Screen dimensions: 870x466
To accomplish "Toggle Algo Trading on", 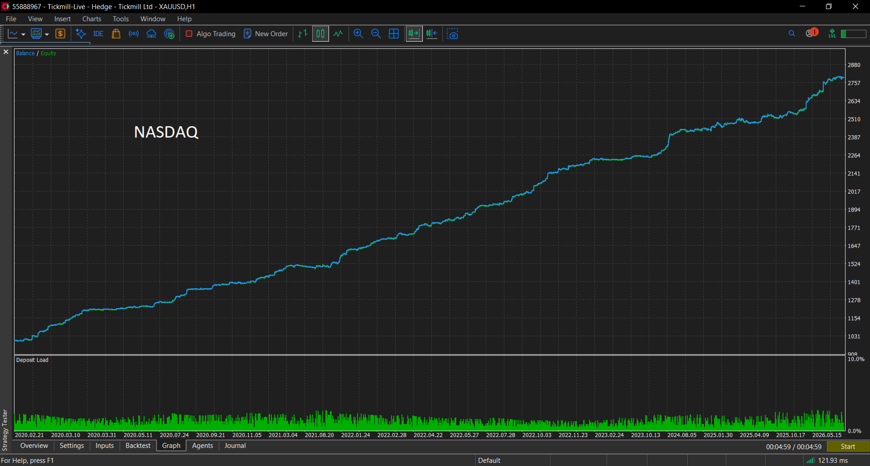I will [211, 34].
